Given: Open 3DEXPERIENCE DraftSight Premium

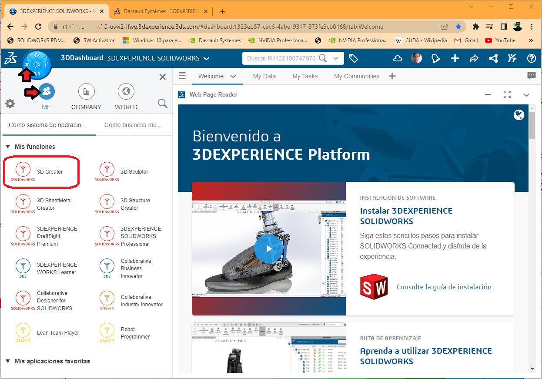Looking at the screenshot, I should click(44, 236).
